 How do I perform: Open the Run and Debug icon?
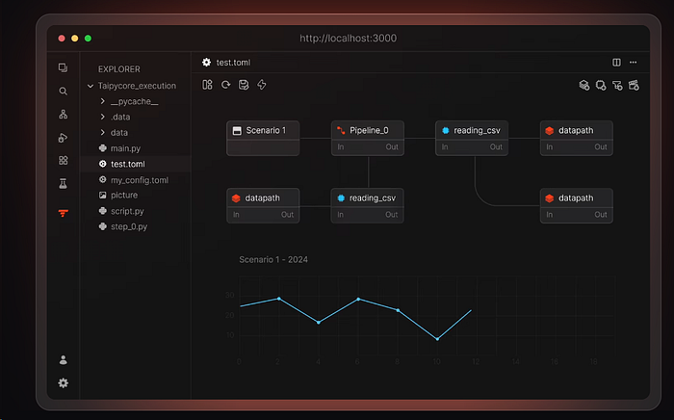(x=64, y=138)
